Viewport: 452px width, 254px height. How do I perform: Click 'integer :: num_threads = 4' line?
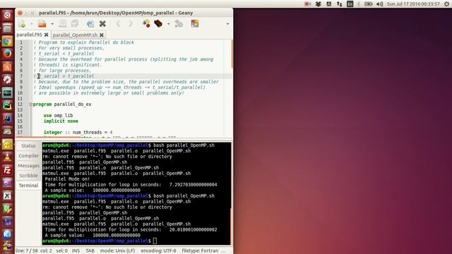[x=78, y=133]
